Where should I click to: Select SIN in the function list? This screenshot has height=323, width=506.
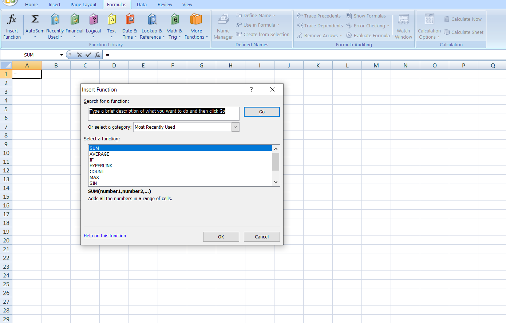(x=180, y=183)
